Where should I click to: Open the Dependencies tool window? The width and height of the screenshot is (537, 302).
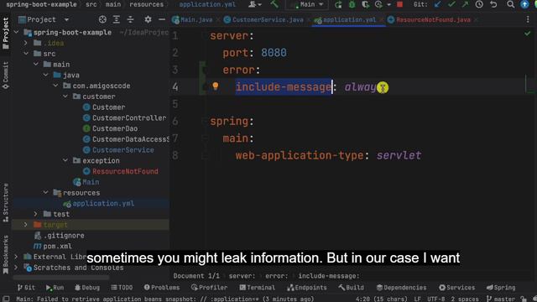tap(401, 287)
